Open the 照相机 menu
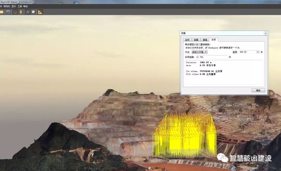This screenshot has width=281, height=171. pos(7,6)
